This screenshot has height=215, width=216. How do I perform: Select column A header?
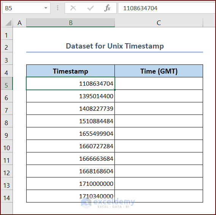coord(19,23)
